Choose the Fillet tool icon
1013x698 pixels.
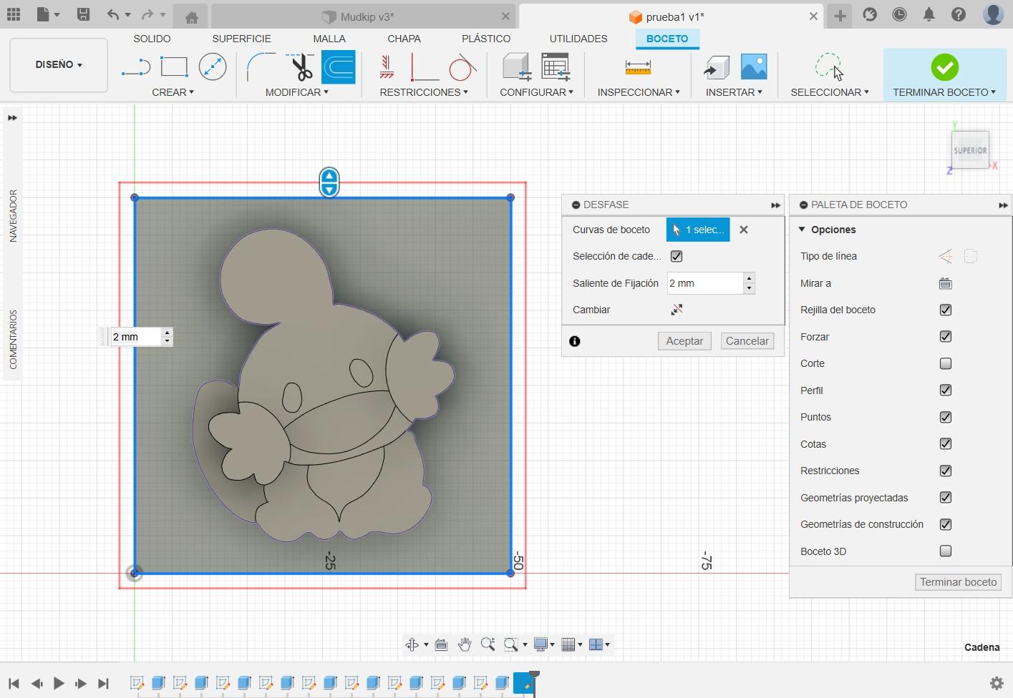260,67
